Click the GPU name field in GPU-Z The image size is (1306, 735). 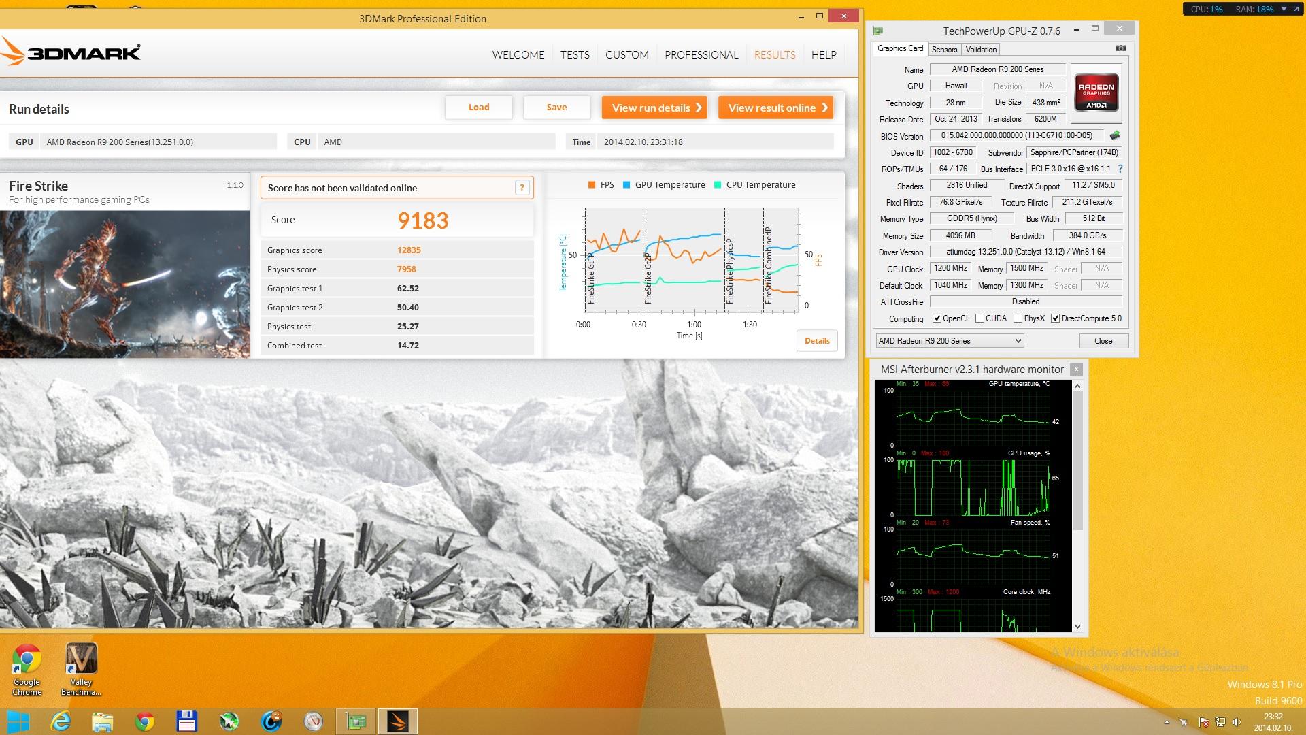click(x=997, y=69)
